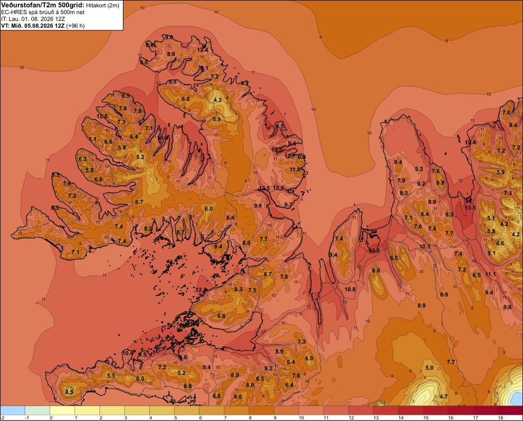Click the 12.0 temperature value

(x=102, y=117)
